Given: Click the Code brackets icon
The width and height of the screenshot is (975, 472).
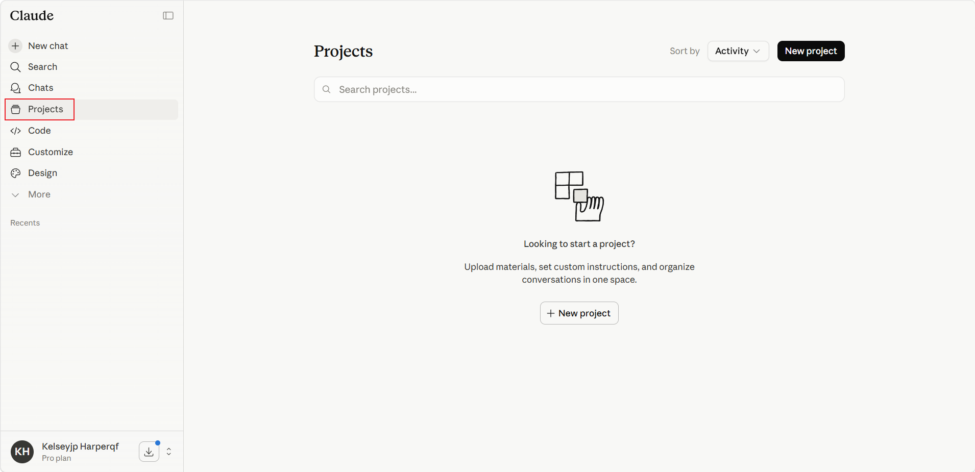Looking at the screenshot, I should click(16, 131).
